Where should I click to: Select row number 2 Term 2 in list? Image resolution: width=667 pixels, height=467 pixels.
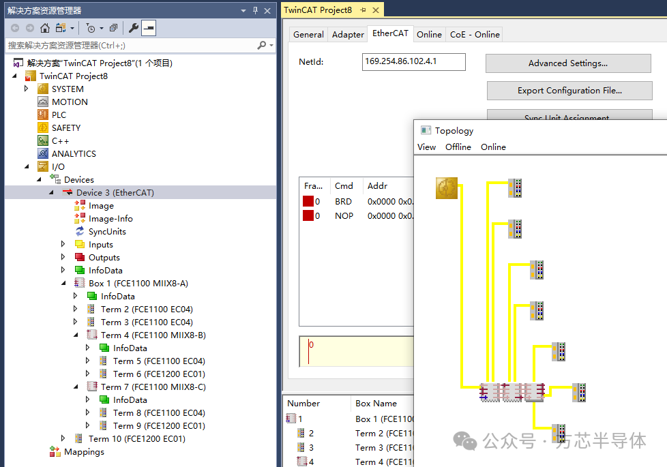pos(349,433)
